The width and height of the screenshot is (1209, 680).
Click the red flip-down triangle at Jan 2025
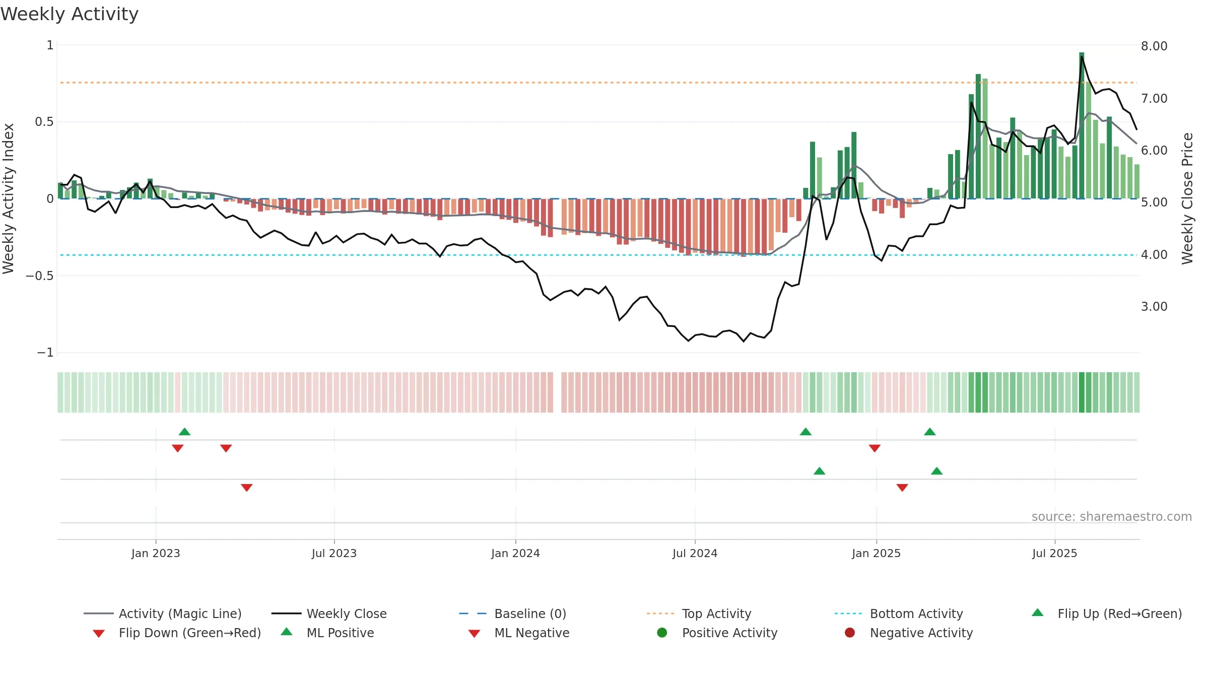click(875, 448)
